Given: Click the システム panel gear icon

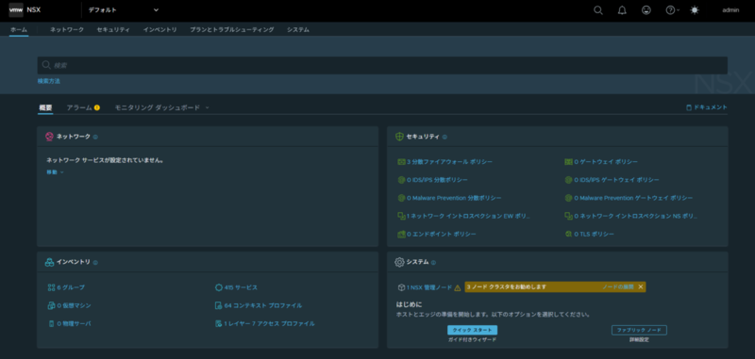Looking at the screenshot, I should pyautogui.click(x=399, y=262).
